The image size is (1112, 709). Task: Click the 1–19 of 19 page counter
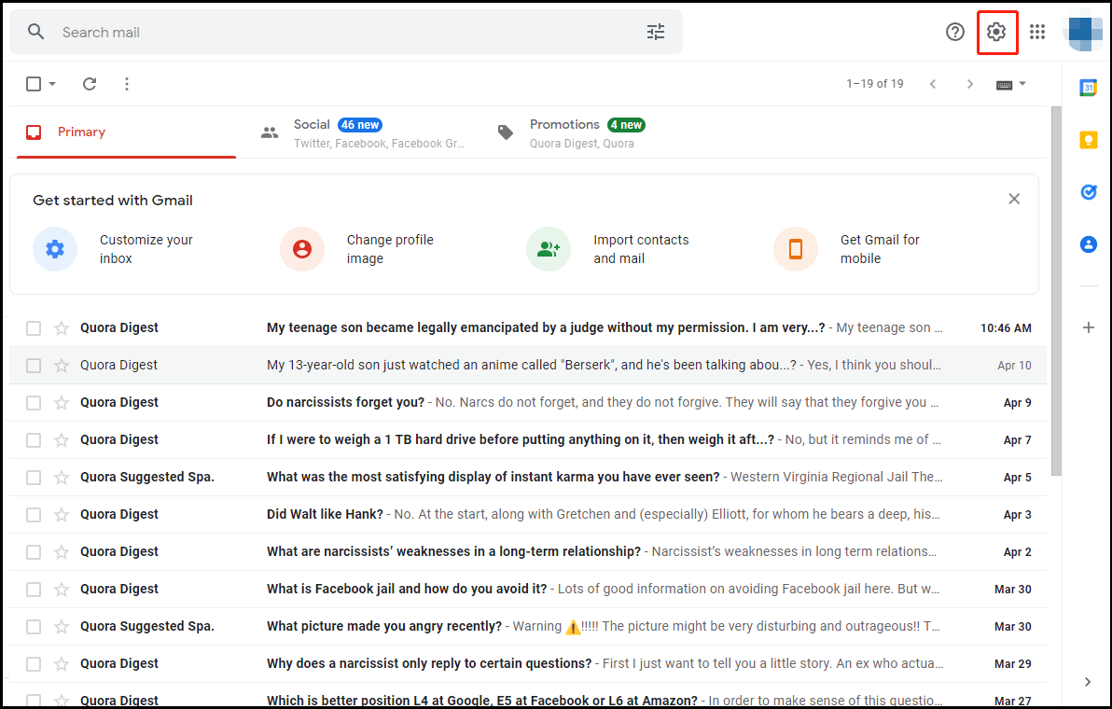tap(874, 84)
